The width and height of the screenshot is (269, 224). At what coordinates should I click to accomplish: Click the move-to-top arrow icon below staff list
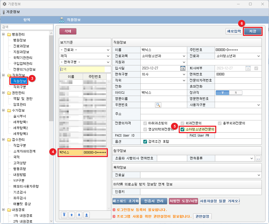(64, 215)
